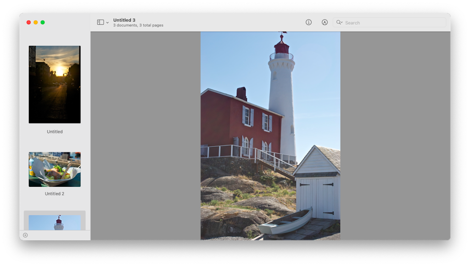Viewport: 470px width, 266px height.
Task: Click the Untitled 3 document title
Action: click(124, 20)
